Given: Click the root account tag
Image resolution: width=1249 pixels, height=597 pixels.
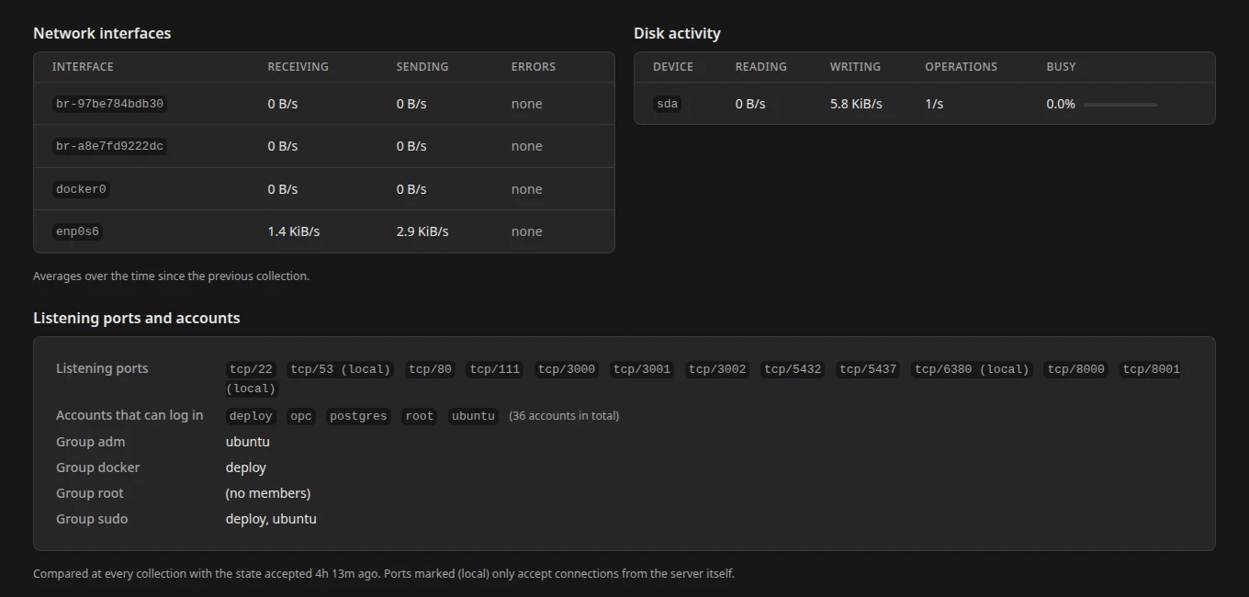Looking at the screenshot, I should pos(419,416).
